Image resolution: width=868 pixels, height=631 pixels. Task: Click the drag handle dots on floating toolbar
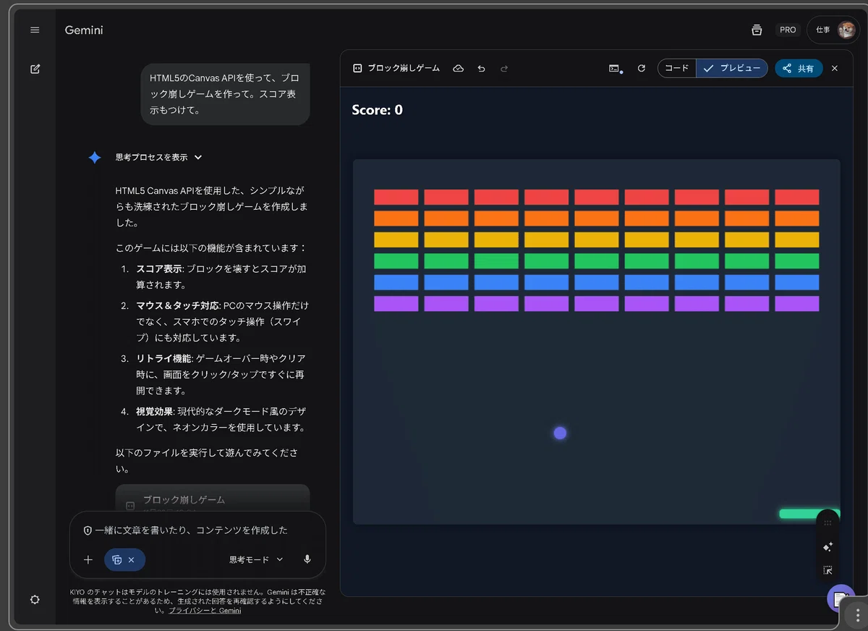pyautogui.click(x=828, y=522)
